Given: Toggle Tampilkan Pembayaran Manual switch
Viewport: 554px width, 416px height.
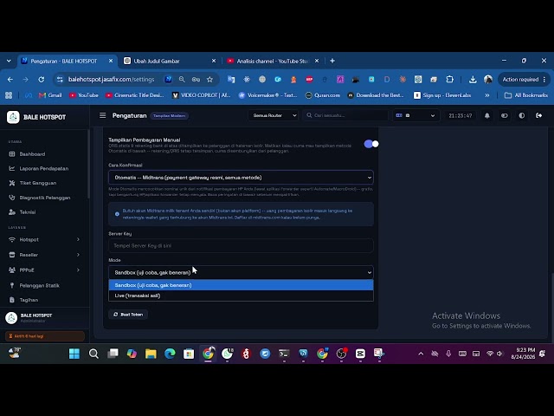Looking at the screenshot, I should click(x=371, y=144).
